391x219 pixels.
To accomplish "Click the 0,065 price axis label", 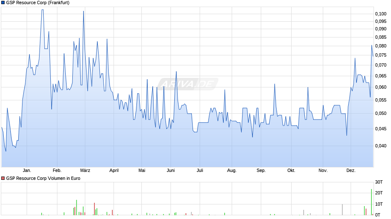I will point(381,76).
